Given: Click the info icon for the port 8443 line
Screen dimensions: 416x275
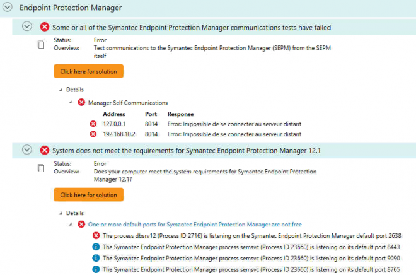Looking at the screenshot, I should pyautogui.click(x=96, y=247).
